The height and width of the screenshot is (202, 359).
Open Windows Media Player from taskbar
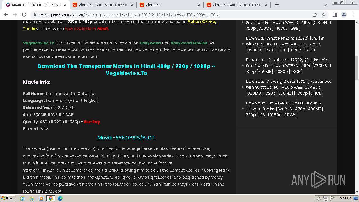(x=41, y=198)
